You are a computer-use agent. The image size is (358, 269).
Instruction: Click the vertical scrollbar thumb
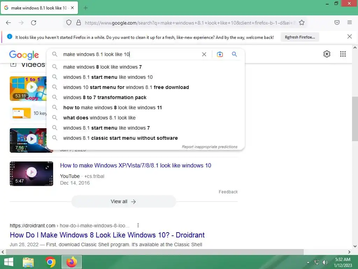click(x=355, y=118)
